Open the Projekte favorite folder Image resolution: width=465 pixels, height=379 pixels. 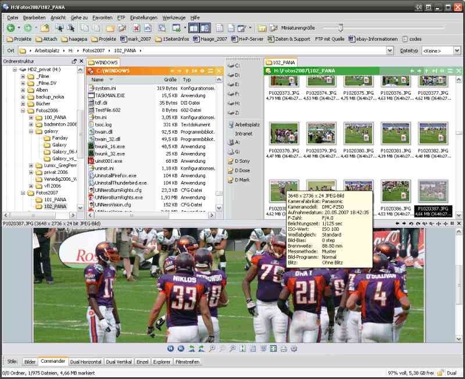coord(20,40)
